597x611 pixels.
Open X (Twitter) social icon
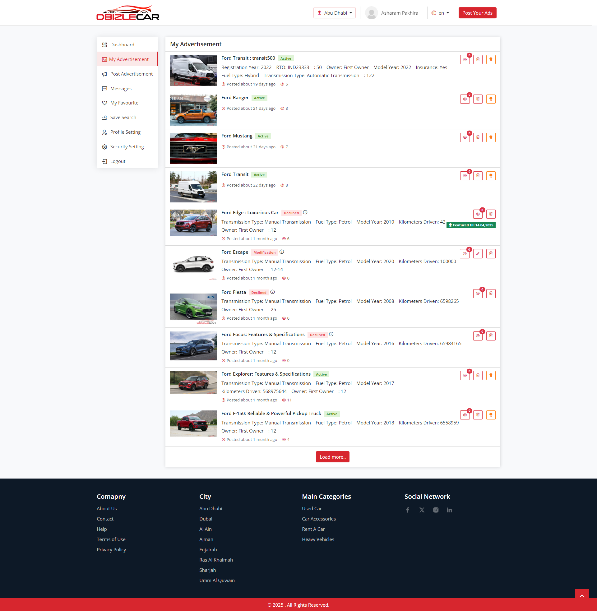422,510
